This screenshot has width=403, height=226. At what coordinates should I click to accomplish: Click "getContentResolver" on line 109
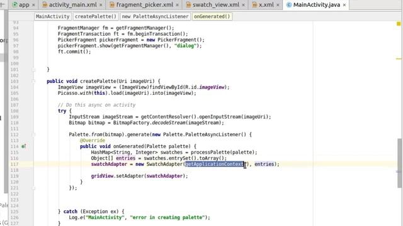pos(166,117)
